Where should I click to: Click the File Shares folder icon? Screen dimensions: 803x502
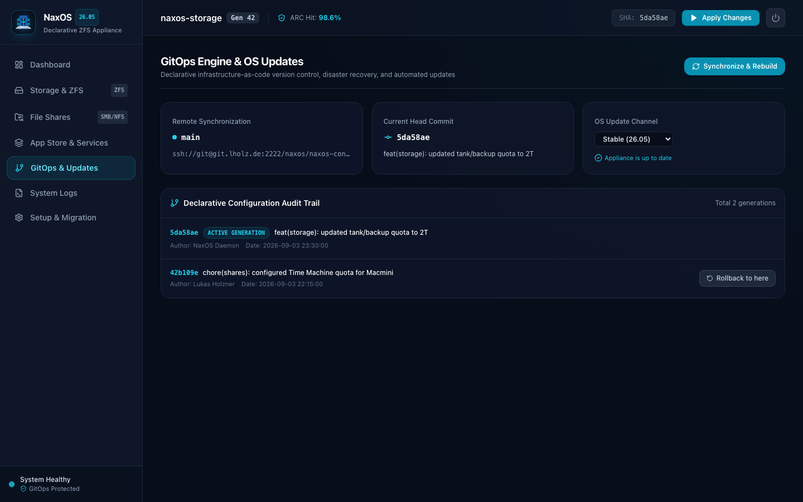coord(19,117)
